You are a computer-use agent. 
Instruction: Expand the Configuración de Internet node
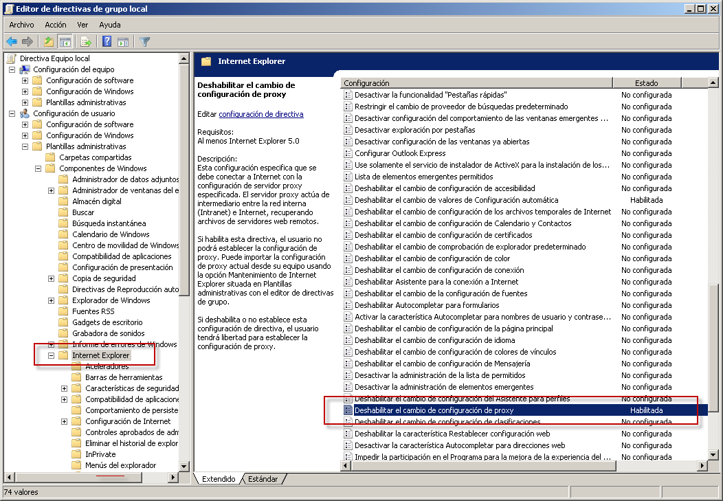tap(64, 422)
